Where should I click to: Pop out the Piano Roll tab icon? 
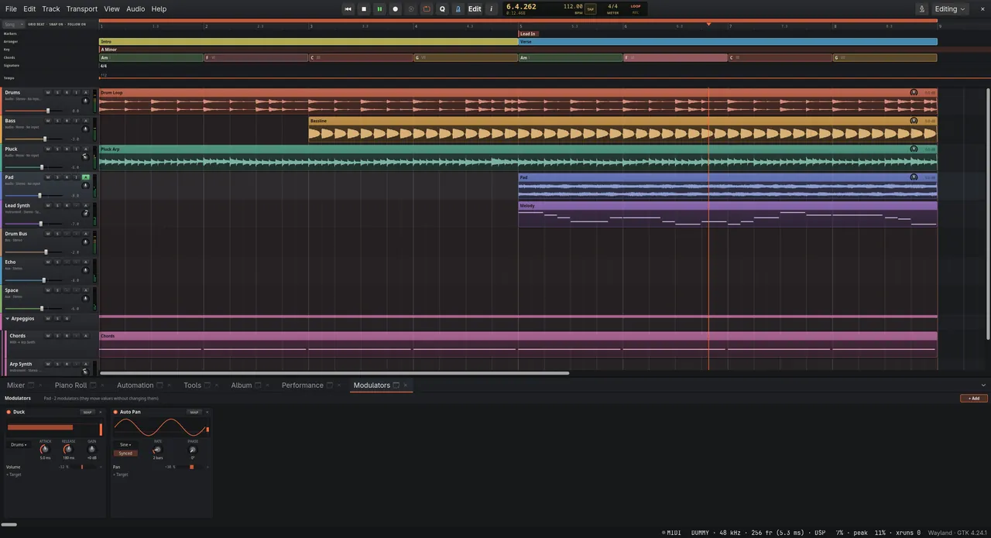click(x=94, y=385)
